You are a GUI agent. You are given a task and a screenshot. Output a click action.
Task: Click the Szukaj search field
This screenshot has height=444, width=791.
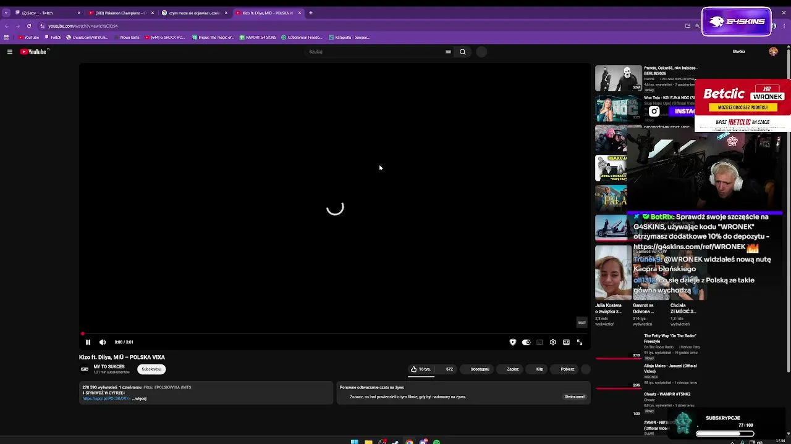tap(377, 52)
